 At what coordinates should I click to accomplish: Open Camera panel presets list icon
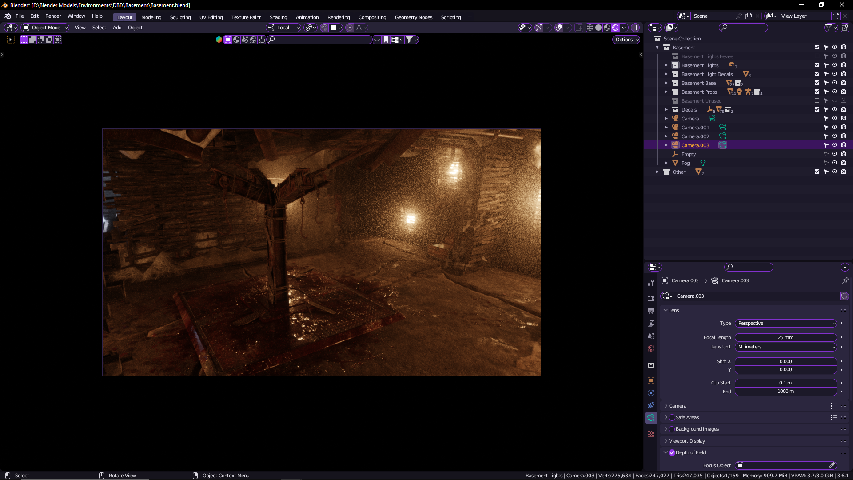pyautogui.click(x=833, y=406)
